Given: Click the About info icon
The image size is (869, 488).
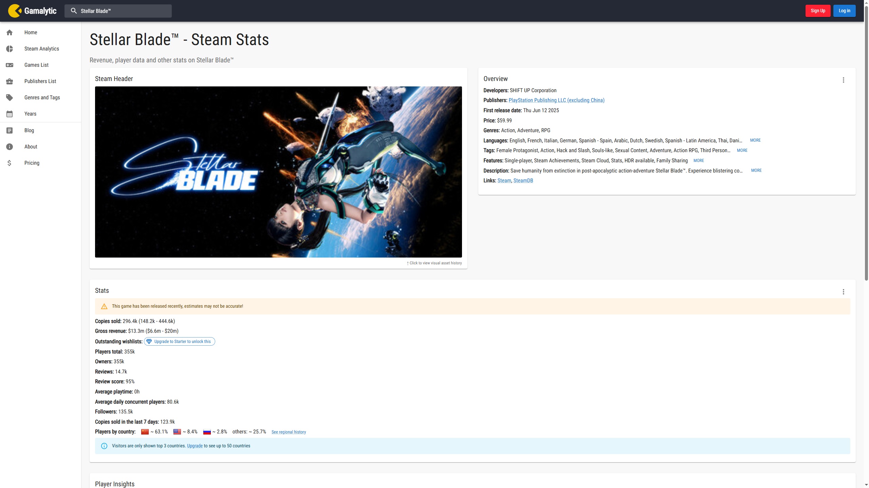Looking at the screenshot, I should tap(10, 147).
